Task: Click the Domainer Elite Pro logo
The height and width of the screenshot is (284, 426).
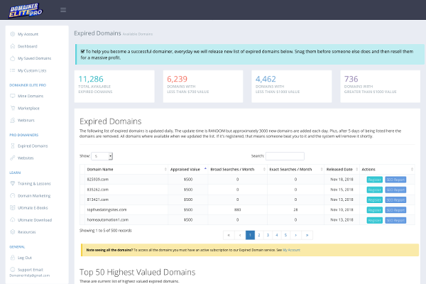Action: [26, 10]
